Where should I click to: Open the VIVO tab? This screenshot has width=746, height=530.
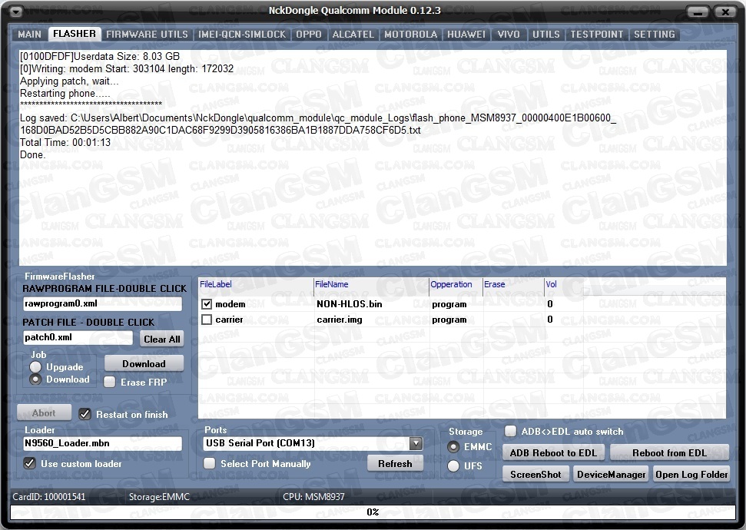coord(509,35)
